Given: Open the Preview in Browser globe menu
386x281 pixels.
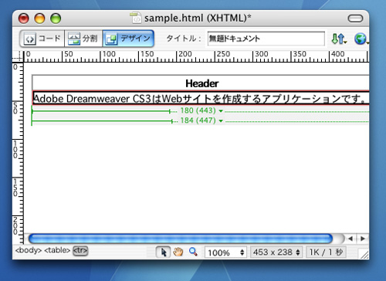Looking at the screenshot, I should pos(361,39).
